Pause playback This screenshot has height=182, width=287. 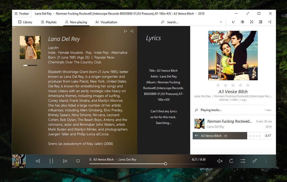point(51,161)
